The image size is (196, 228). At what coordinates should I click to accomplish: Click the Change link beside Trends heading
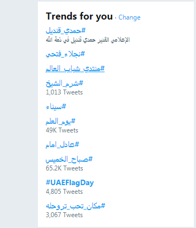(129, 17)
